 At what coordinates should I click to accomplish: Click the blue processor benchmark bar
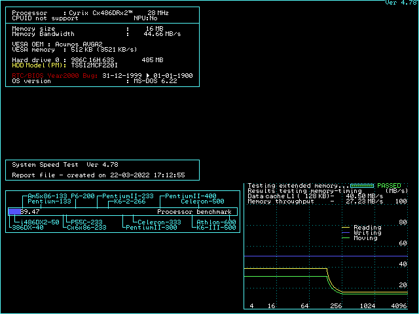14,212
